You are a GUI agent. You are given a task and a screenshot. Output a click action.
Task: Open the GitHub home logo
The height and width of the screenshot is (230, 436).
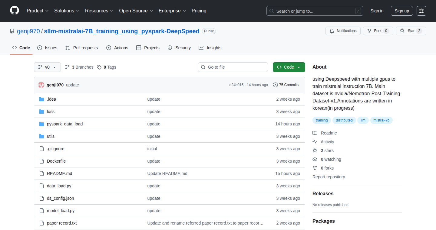tap(15, 11)
